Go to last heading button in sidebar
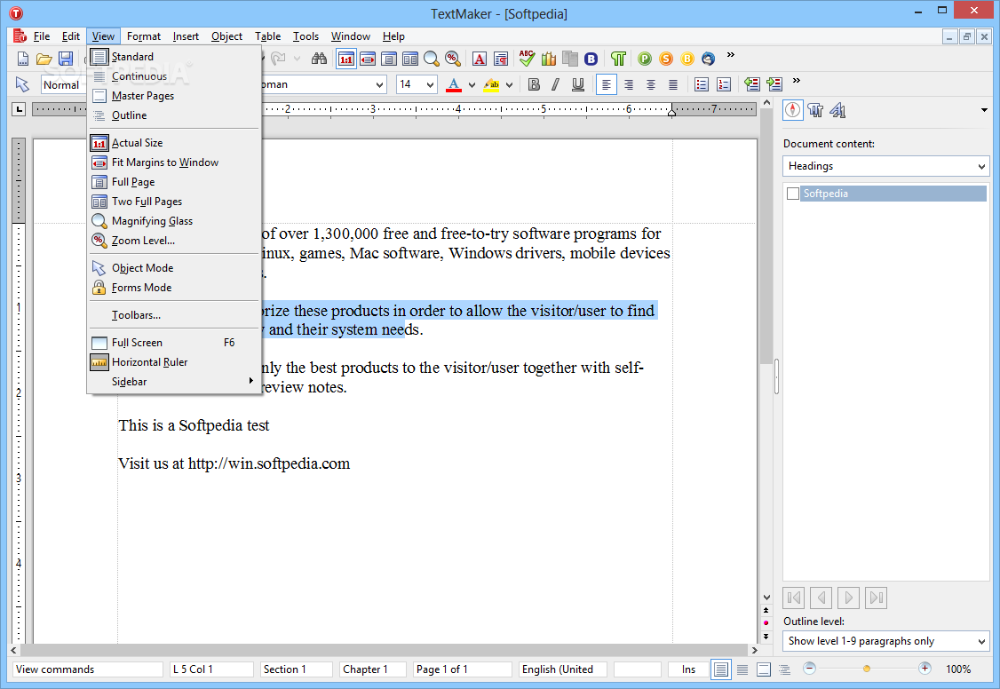Screen dimensions: 1000x689 tap(877, 598)
